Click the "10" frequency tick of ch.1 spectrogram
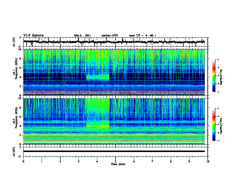 pyautogui.click(x=20, y=49)
